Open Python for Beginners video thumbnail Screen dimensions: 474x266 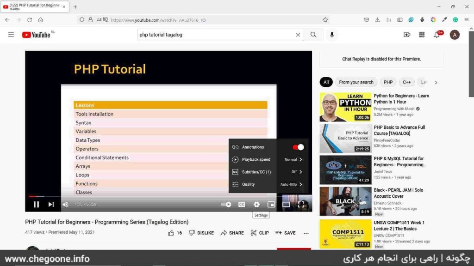click(x=345, y=107)
